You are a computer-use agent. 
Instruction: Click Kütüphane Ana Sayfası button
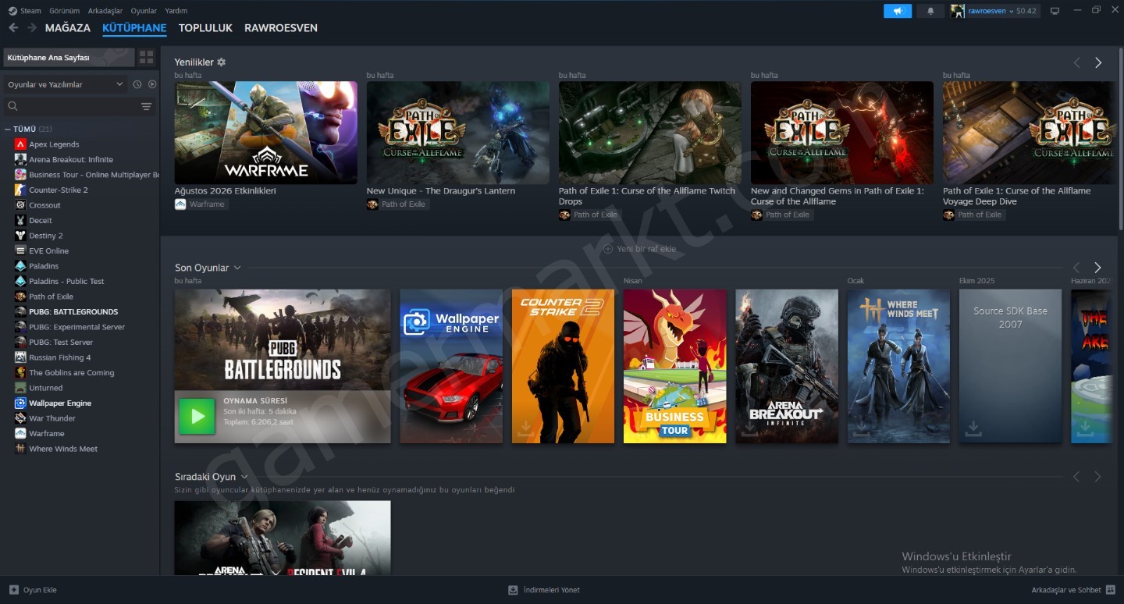pyautogui.click(x=69, y=57)
